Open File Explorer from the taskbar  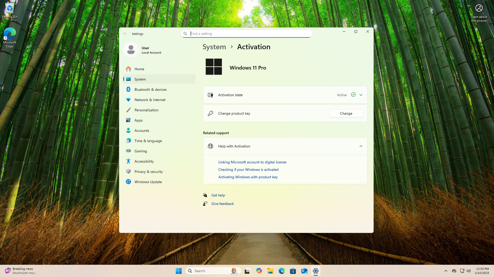point(270,271)
